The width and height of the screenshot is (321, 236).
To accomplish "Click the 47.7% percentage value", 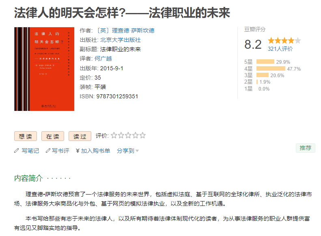I will point(294,69).
